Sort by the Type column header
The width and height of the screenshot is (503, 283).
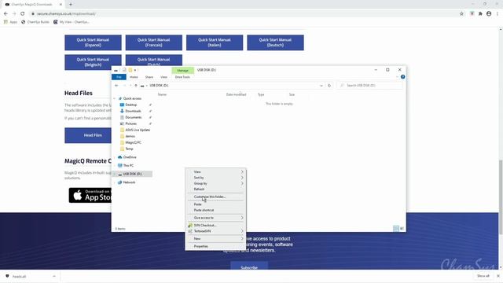pos(261,94)
